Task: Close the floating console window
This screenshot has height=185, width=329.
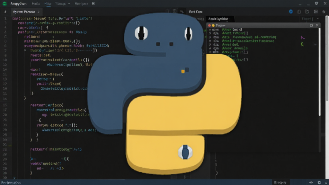Action: coord(317,25)
